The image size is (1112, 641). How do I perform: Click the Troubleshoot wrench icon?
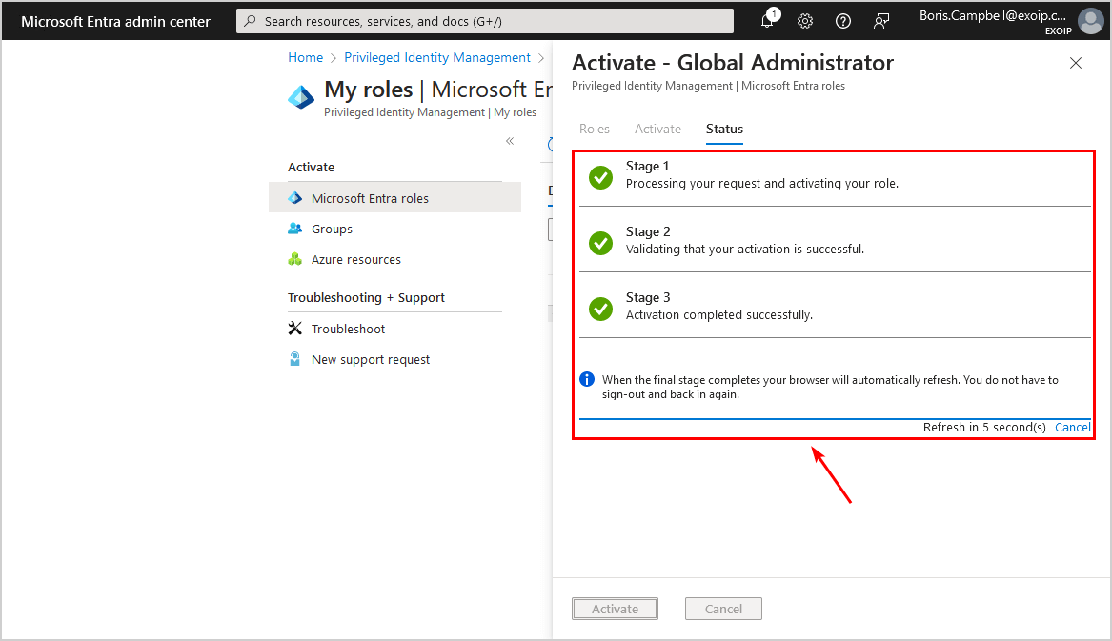coord(294,329)
